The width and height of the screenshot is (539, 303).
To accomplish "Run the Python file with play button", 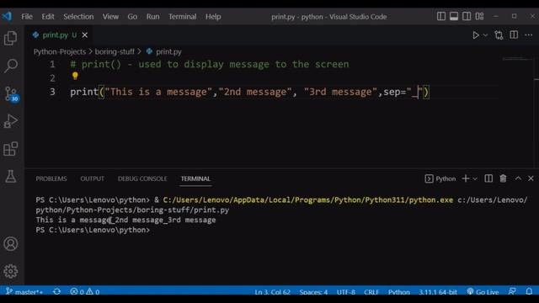I will [x=476, y=35].
